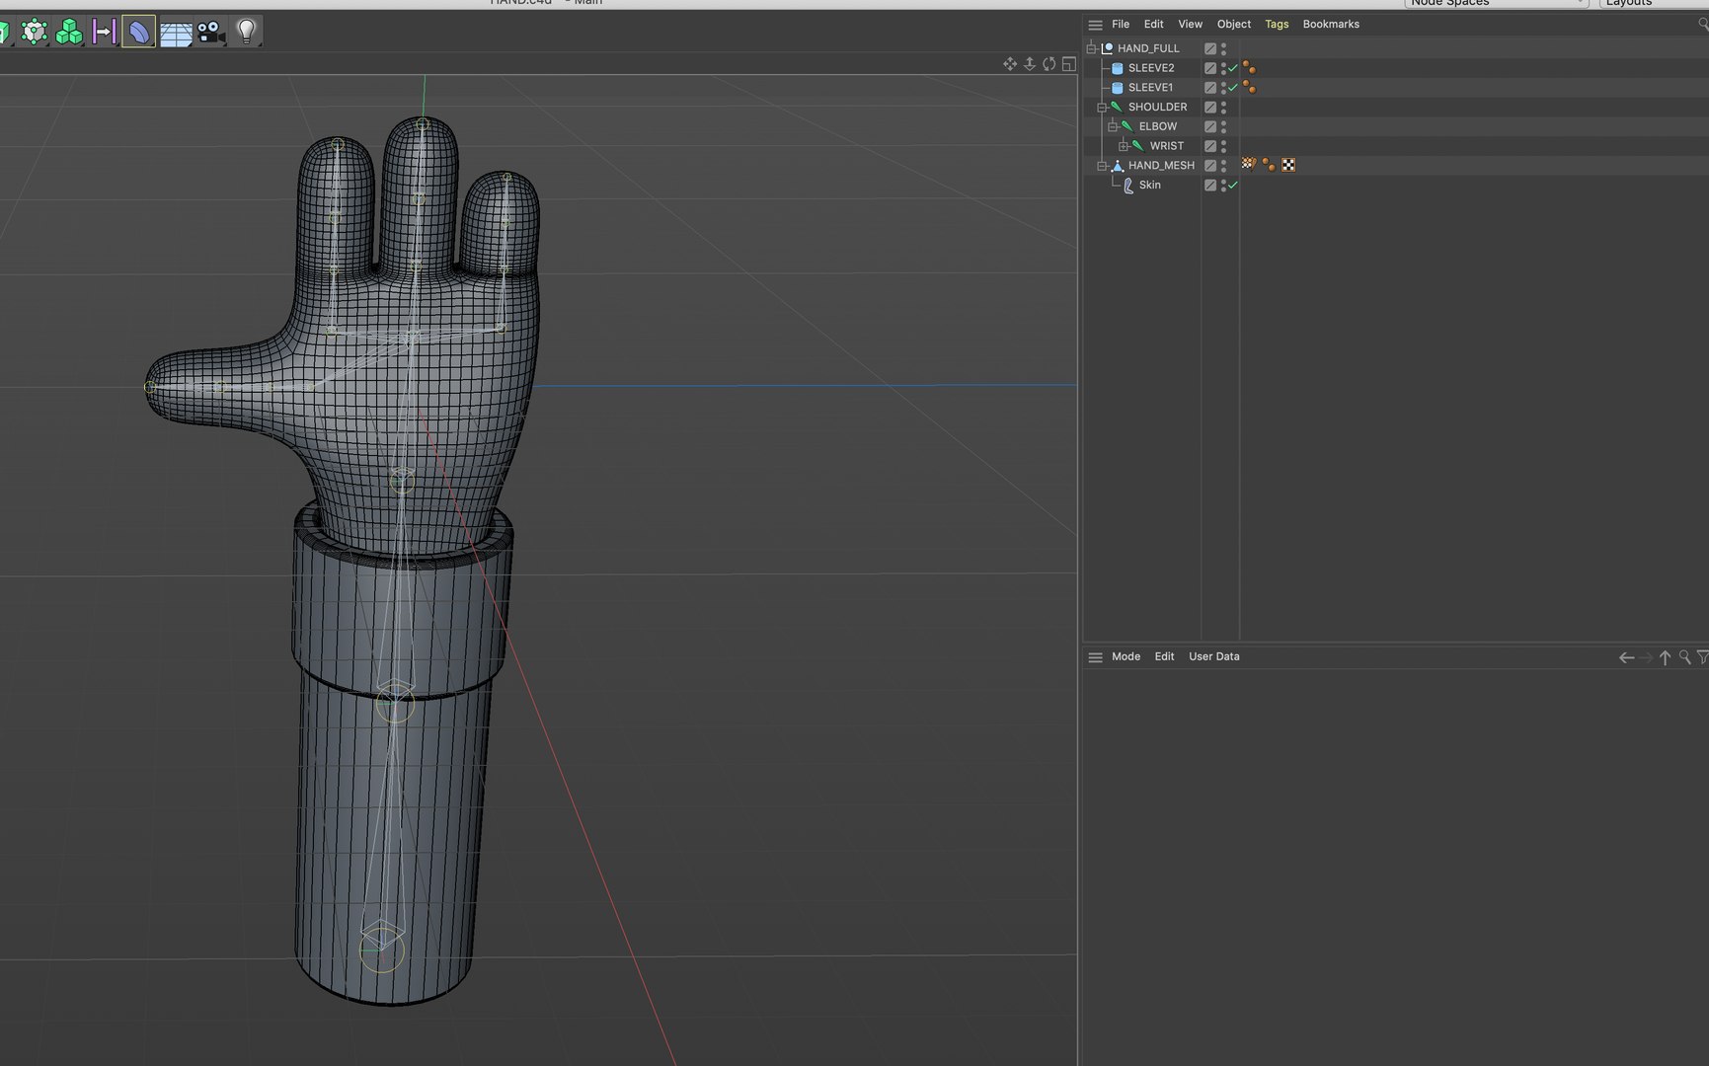Click the Phong tag on SLEEVE2

pos(1249,68)
